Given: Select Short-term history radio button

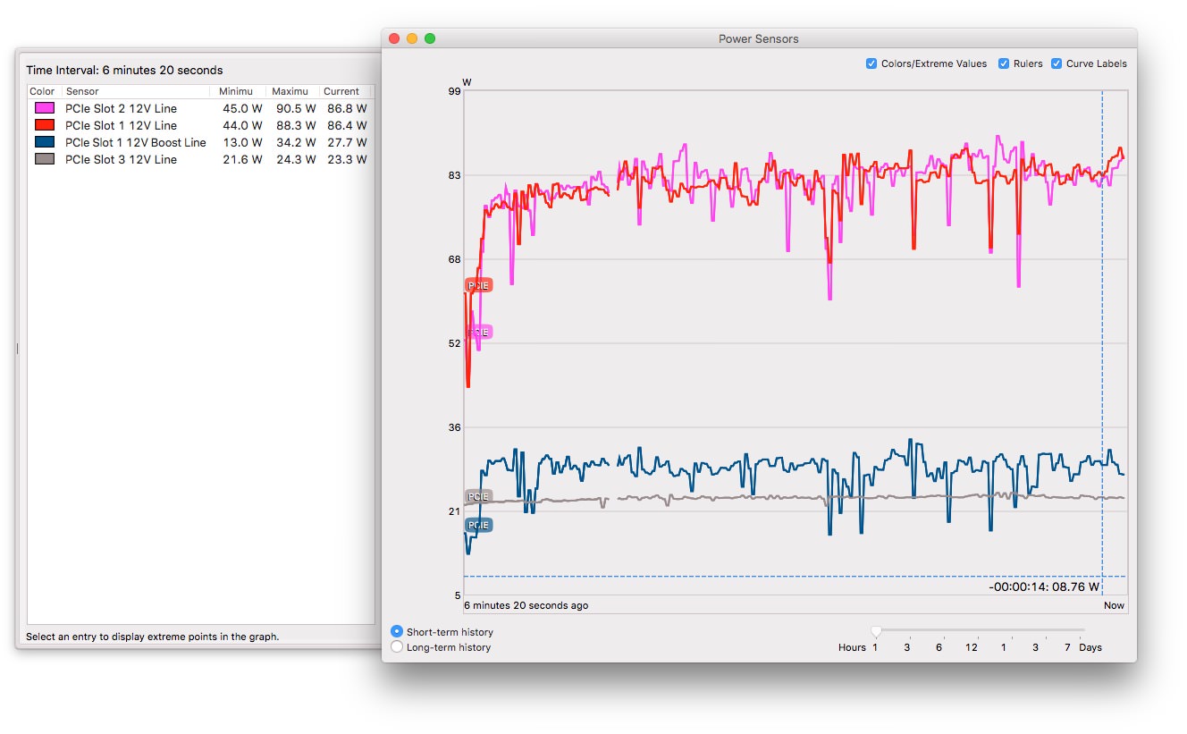Looking at the screenshot, I should [397, 632].
